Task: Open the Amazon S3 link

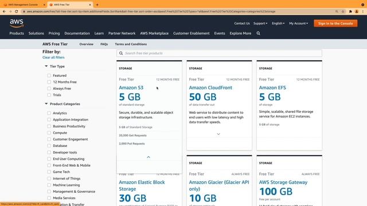Action: click(x=131, y=88)
